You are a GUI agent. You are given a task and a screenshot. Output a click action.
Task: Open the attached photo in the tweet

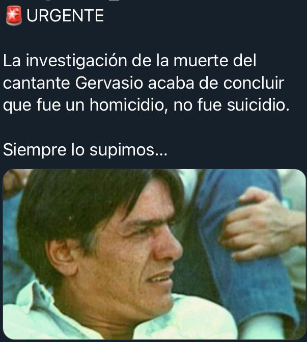click(x=154, y=254)
